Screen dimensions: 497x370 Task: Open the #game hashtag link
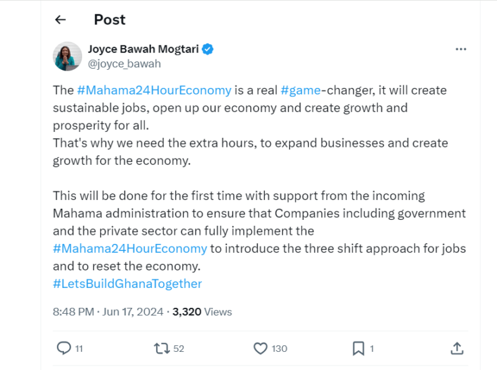(x=300, y=90)
